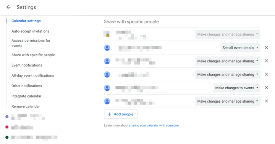Screen dimensions: 275x144
Task: Remove the person with Make changes to events
Action: (x=267, y=88)
